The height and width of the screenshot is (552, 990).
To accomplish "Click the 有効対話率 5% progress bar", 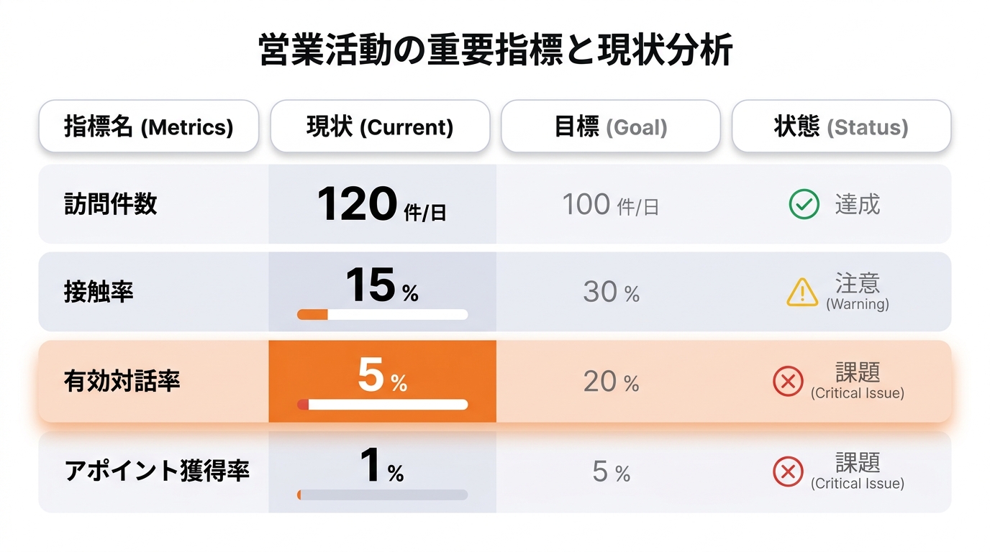I will 382,405.
